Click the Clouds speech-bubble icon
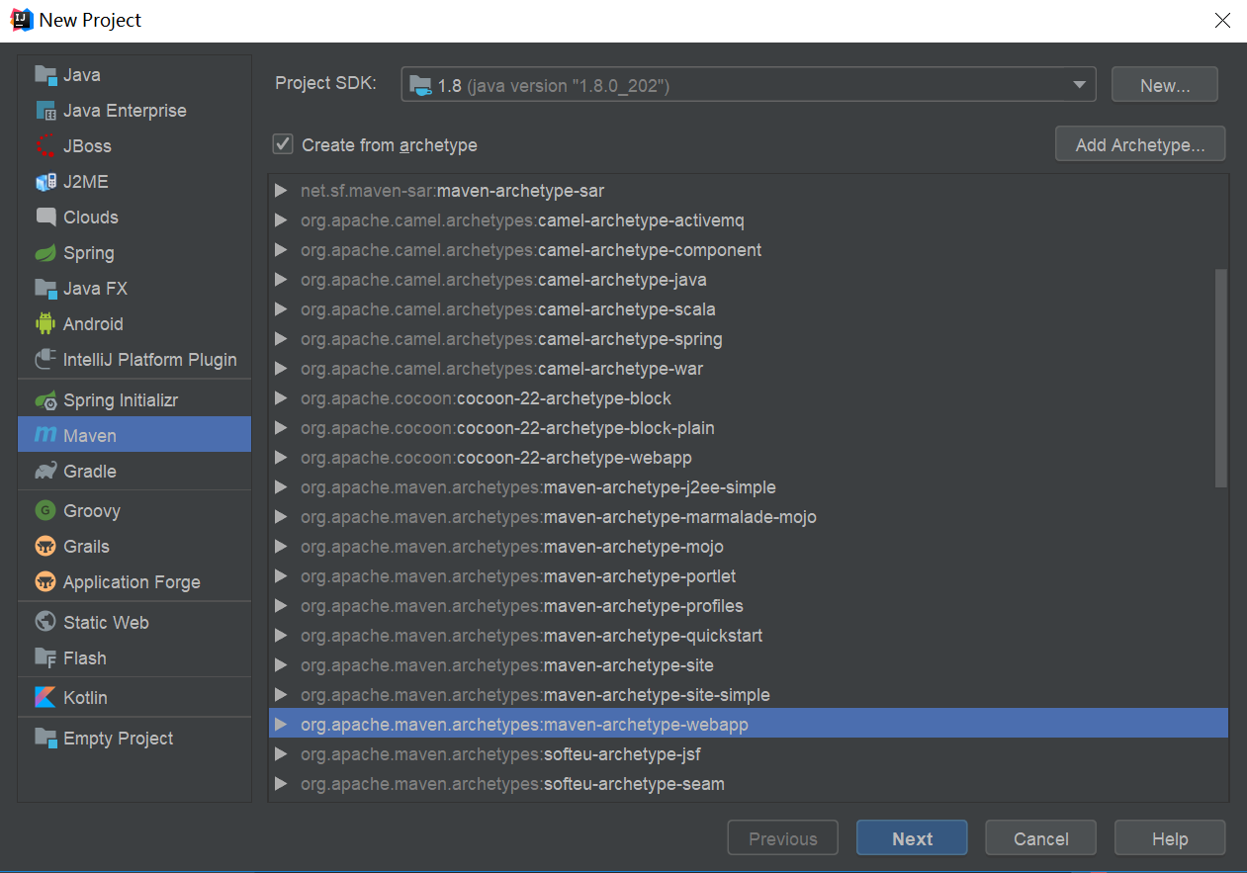The image size is (1247, 873). point(45,218)
